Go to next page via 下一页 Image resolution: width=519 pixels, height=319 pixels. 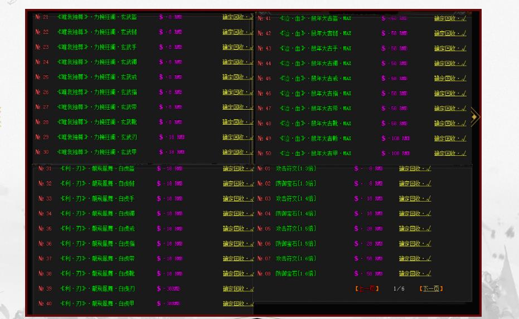431,288
